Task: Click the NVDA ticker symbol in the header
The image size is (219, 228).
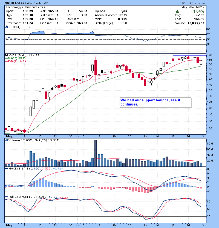Action: click(9, 3)
